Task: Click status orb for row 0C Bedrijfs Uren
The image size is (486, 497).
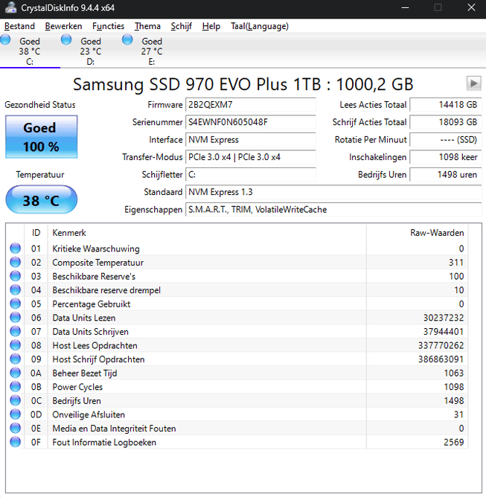Action: pos(15,400)
